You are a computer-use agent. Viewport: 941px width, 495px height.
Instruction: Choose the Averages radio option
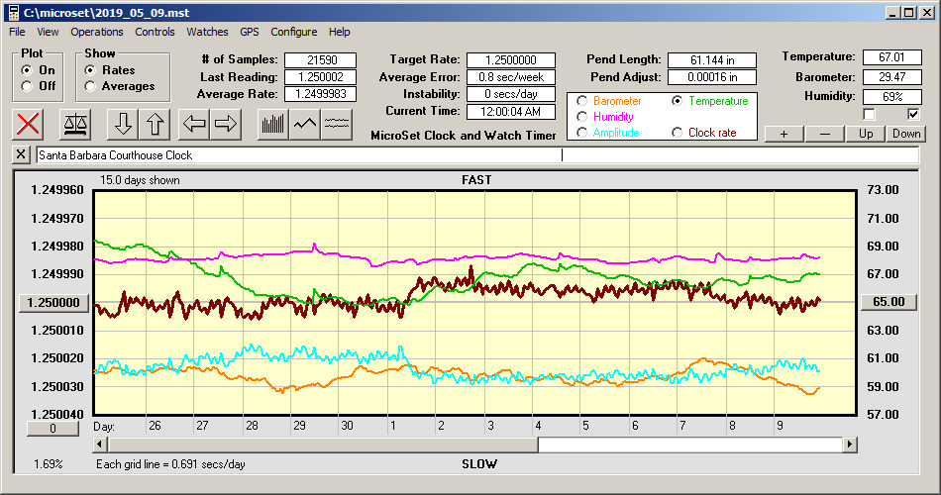(91, 86)
